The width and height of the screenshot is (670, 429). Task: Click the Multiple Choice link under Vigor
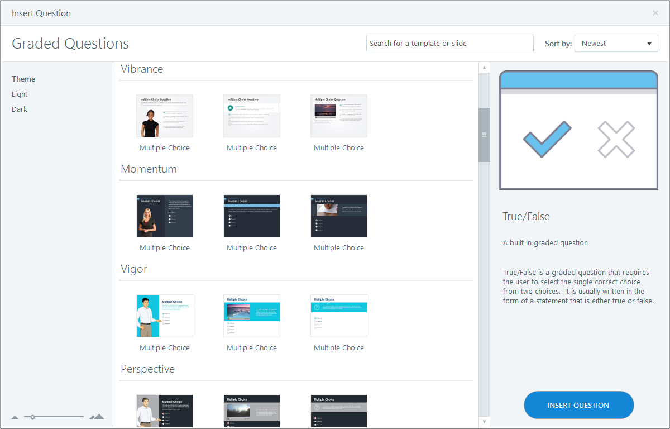tap(164, 347)
